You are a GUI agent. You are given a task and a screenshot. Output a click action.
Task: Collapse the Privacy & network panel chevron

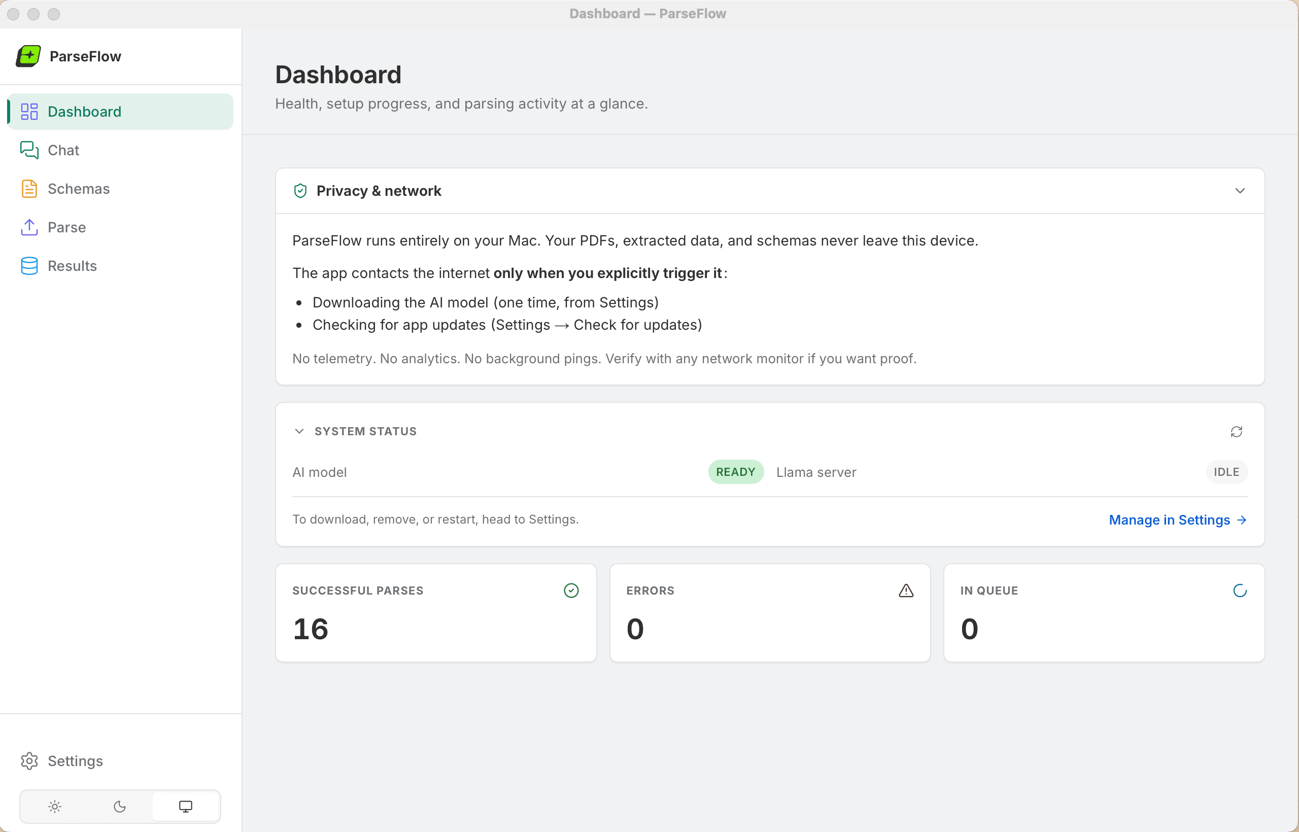(x=1240, y=191)
